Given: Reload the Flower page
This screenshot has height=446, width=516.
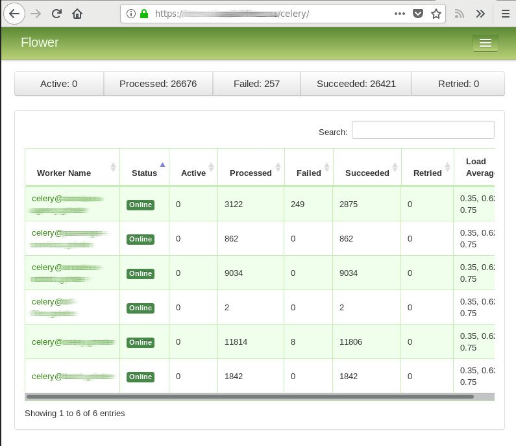Looking at the screenshot, I should pos(56,14).
